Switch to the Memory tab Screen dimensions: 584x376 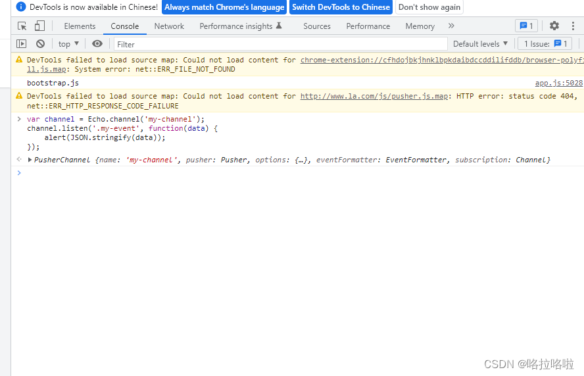click(x=420, y=26)
